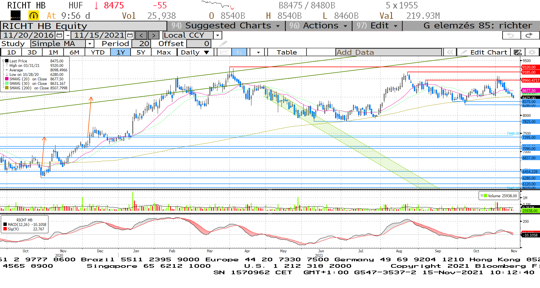Switch to line chart type icon

click(x=224, y=52)
